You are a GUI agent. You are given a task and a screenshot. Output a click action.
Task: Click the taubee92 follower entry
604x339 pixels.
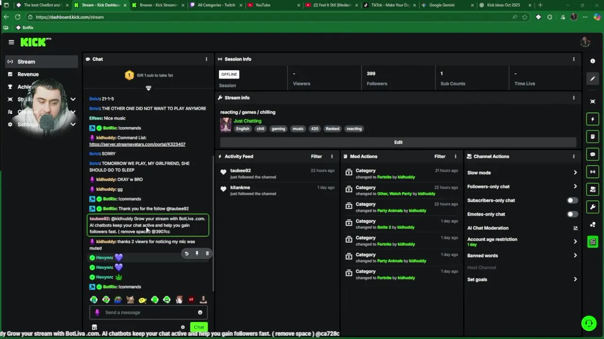[277, 174]
